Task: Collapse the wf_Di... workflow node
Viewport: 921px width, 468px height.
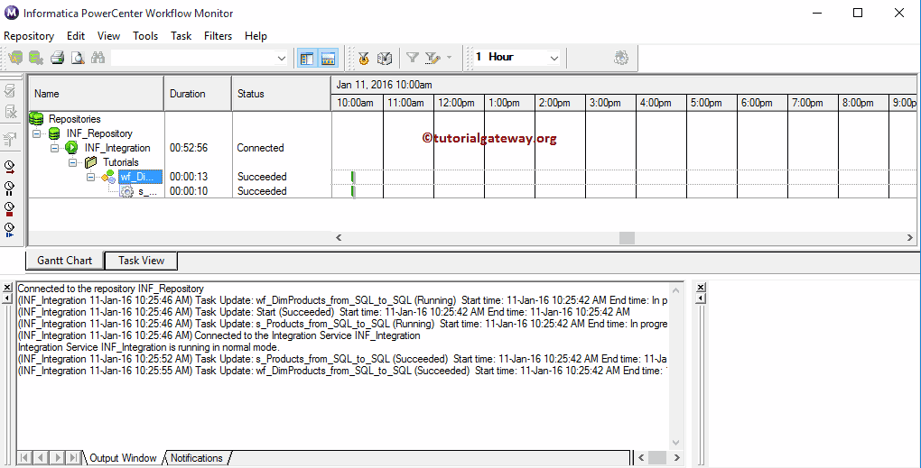Action: click(x=90, y=177)
